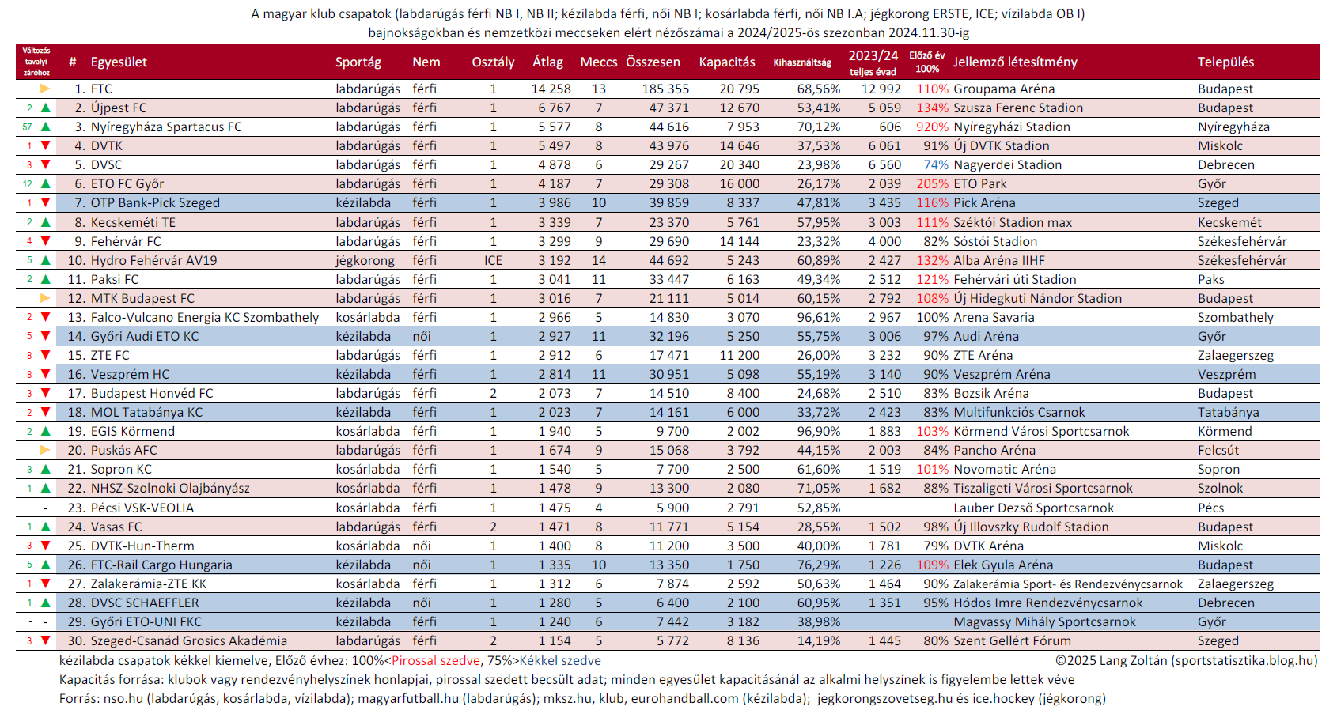
Task: Click the red down arrow beside Veszprém HC
Action: 45,374
